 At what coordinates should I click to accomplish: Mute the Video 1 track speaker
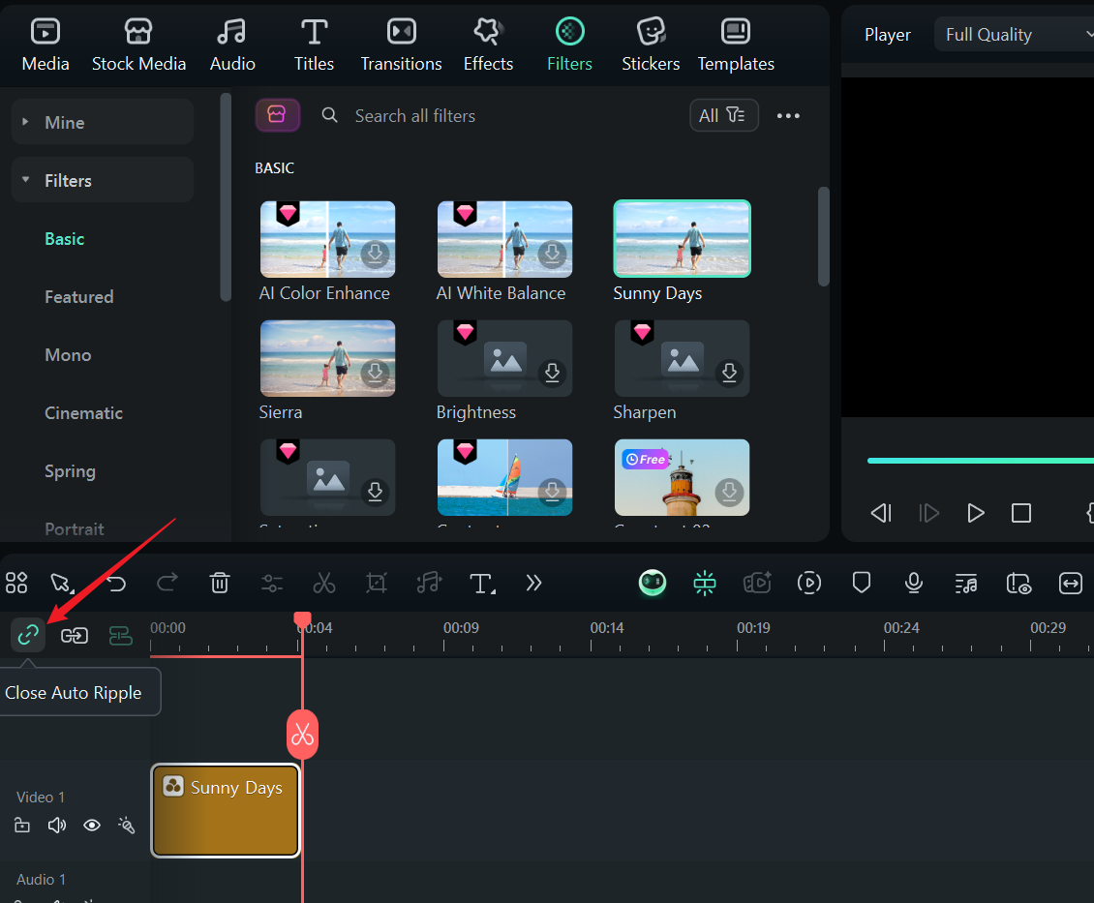click(57, 826)
